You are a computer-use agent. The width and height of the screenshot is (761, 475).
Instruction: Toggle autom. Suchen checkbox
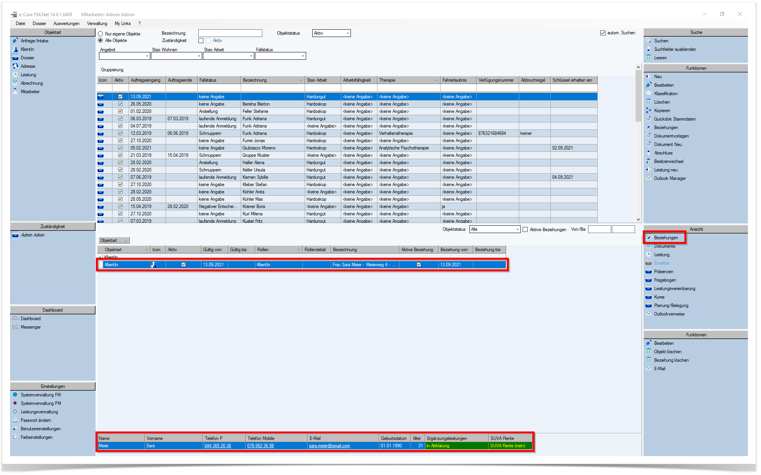[x=603, y=33]
